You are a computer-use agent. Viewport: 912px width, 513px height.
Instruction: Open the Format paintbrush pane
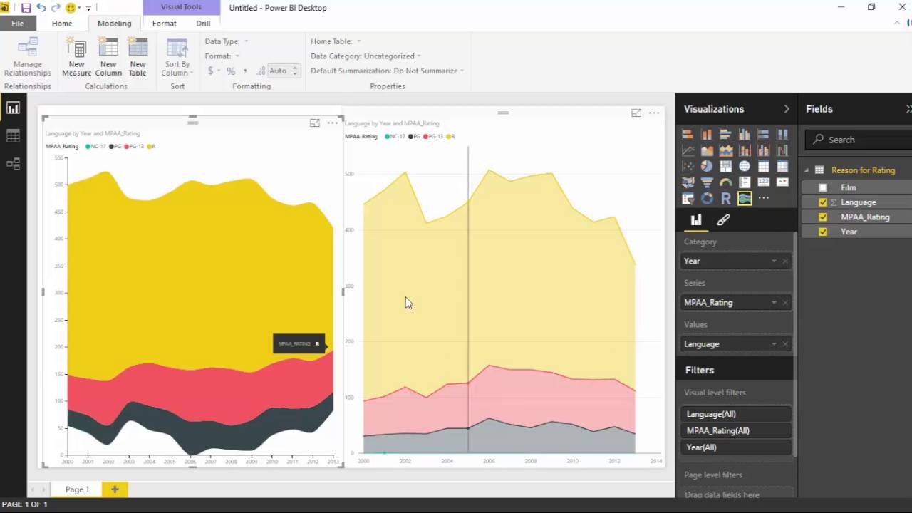pos(723,220)
